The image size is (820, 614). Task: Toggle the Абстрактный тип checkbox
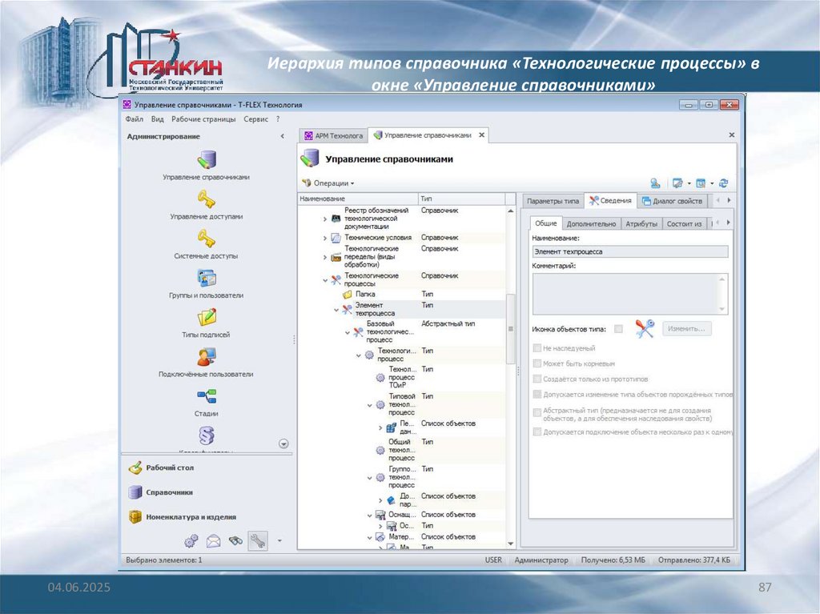(537, 412)
